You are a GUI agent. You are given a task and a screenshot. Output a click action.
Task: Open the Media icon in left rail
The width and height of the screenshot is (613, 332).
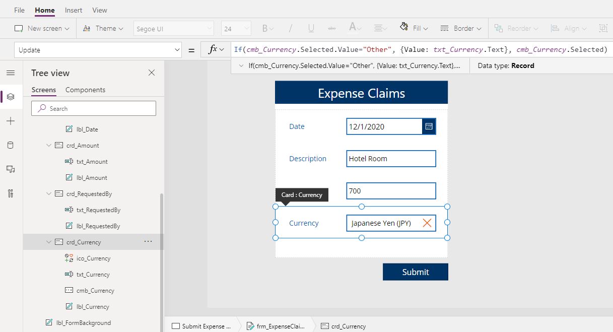point(11,169)
